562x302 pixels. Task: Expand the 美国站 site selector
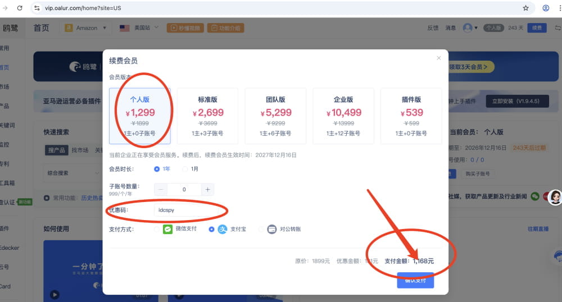pyautogui.click(x=139, y=28)
